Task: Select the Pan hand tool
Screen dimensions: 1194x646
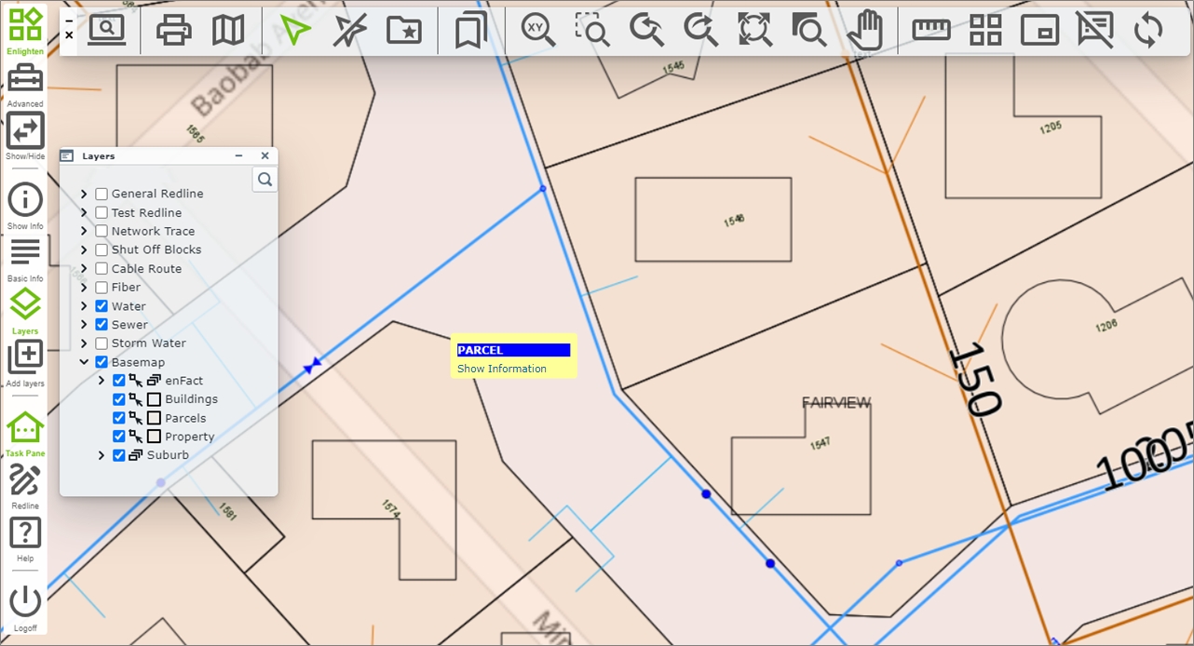Action: [x=864, y=30]
